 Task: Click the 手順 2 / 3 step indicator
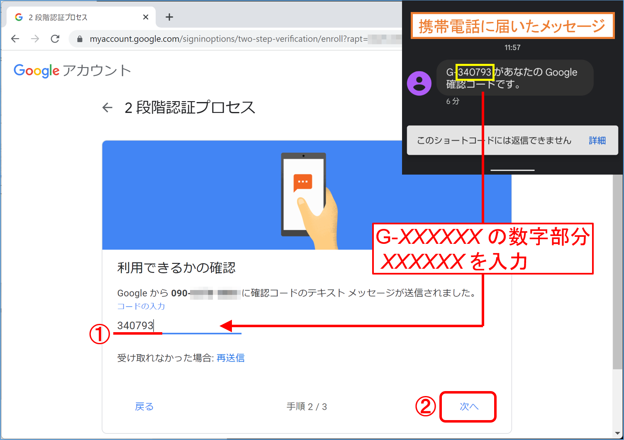tap(307, 407)
